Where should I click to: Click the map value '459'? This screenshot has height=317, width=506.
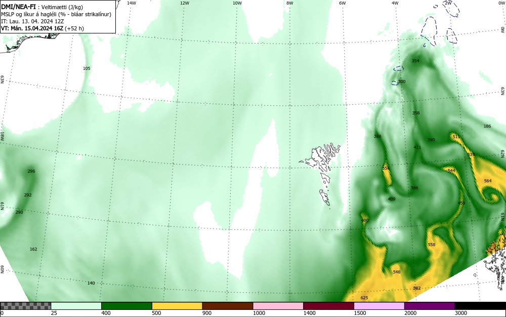[461, 203]
